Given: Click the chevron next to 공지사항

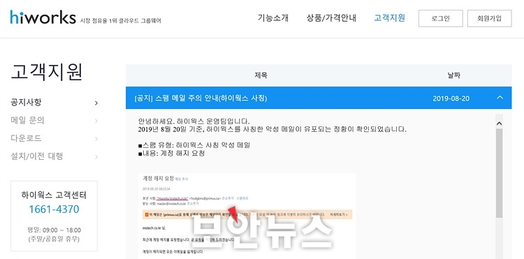Looking at the screenshot, I should 96,103.
